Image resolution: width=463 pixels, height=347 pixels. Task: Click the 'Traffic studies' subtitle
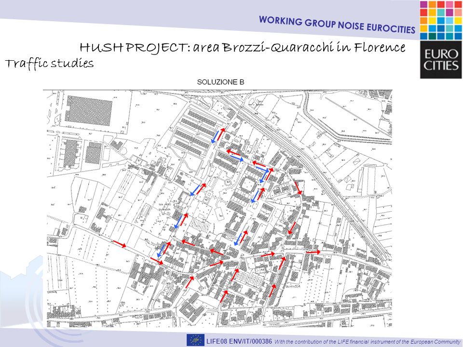click(49, 64)
